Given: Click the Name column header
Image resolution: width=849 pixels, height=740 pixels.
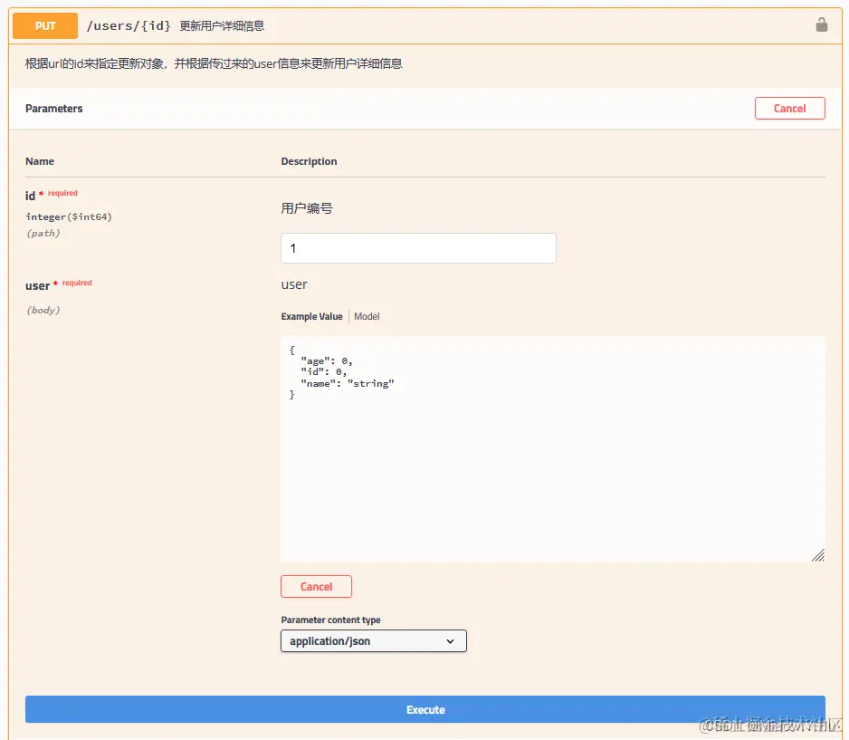Looking at the screenshot, I should tap(40, 161).
